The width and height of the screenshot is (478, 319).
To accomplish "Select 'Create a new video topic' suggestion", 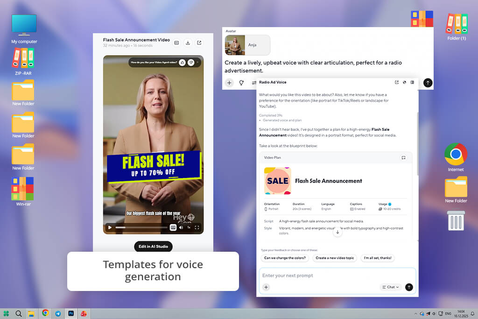I will (335, 258).
